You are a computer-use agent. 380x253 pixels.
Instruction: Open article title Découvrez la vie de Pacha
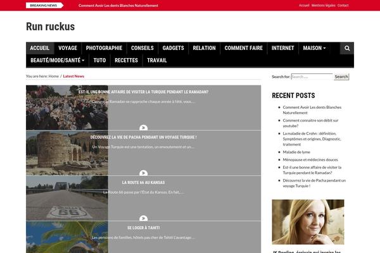tap(143, 137)
